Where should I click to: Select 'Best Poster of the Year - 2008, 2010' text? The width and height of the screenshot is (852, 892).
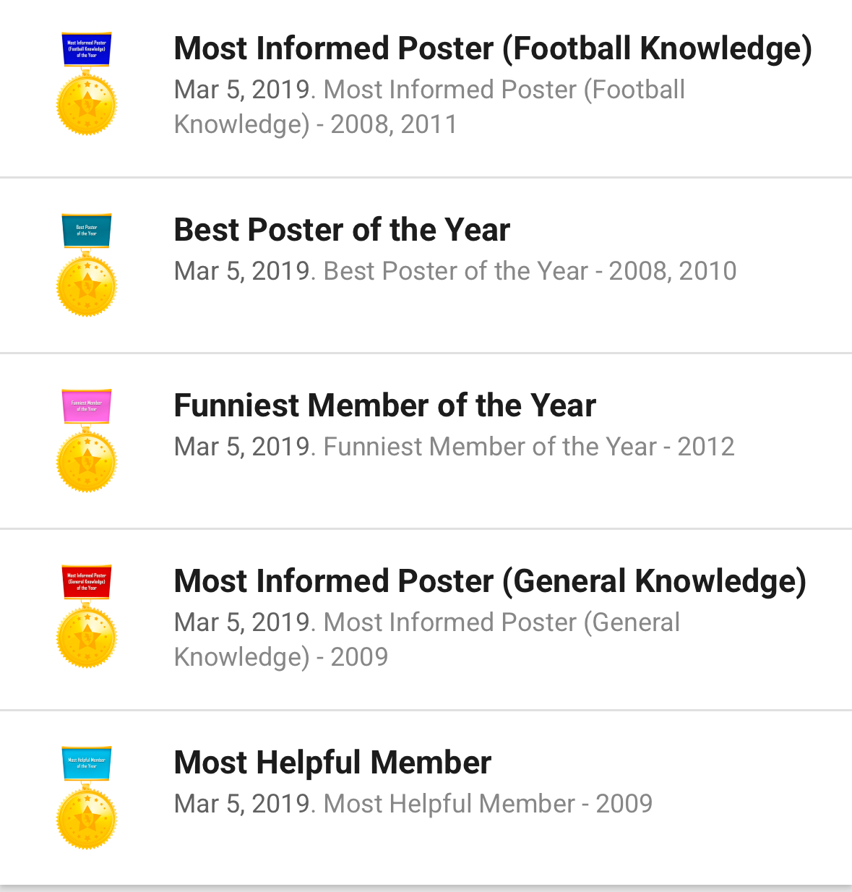tap(530, 271)
